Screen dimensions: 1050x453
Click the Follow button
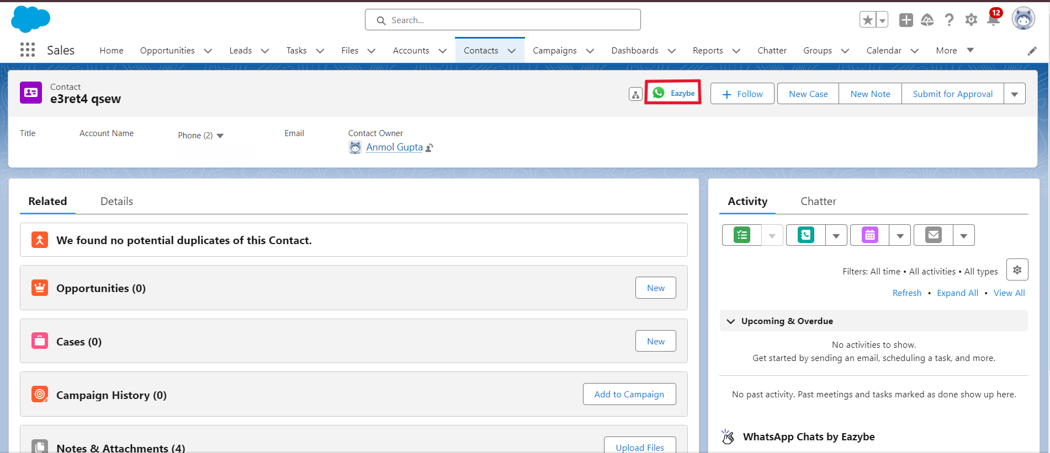(743, 94)
